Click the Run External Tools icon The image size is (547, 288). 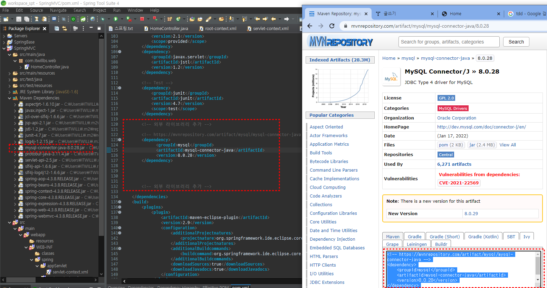tap(129, 19)
